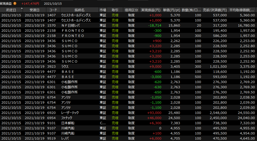Click the +147,476円 total profit value
This screenshot has height=141, width=257.
[x=30, y=4]
